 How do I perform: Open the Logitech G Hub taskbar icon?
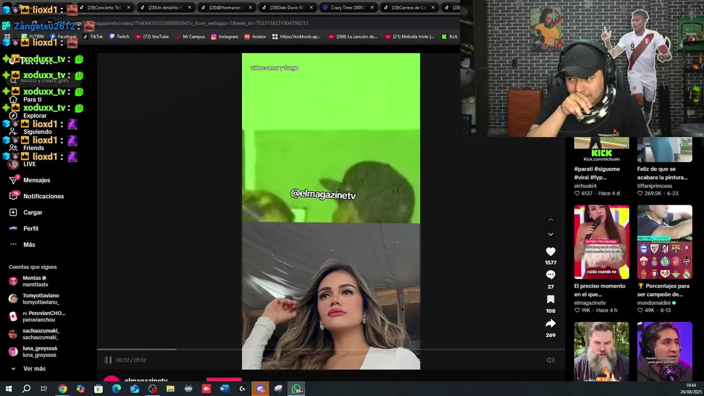pyautogui.click(x=242, y=389)
